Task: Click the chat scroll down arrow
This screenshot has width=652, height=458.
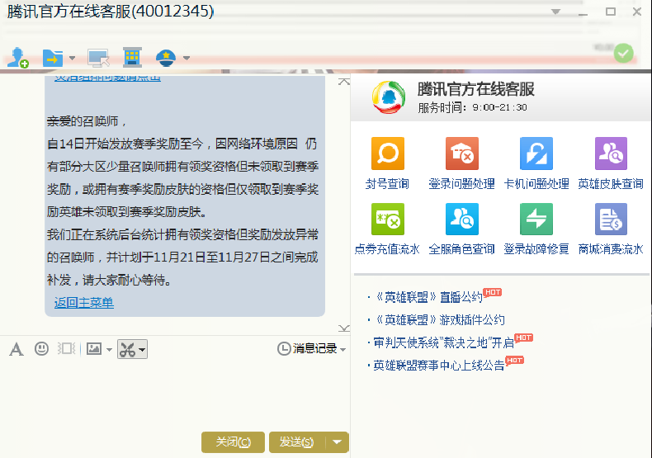Action: point(344,328)
